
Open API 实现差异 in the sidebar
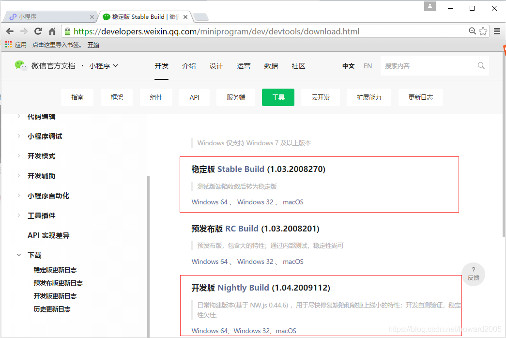click(x=48, y=235)
